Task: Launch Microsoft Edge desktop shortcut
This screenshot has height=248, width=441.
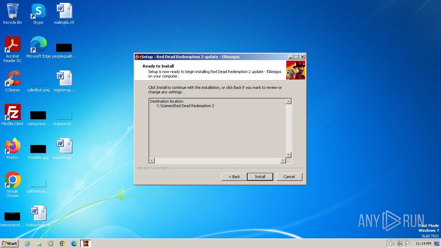Action: coord(38,48)
